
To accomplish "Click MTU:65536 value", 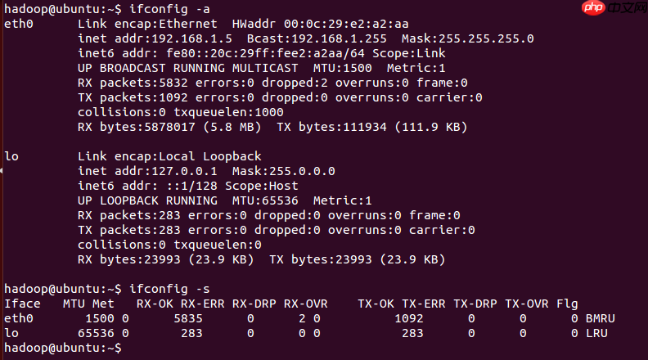I will (x=265, y=201).
